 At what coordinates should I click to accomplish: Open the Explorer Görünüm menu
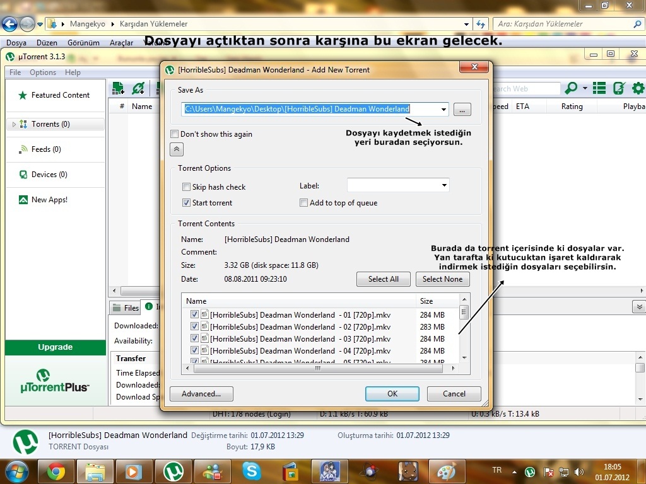[84, 43]
